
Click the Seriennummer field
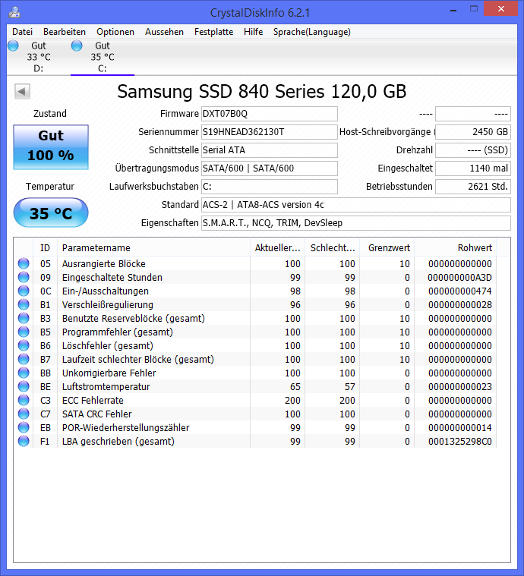point(269,132)
